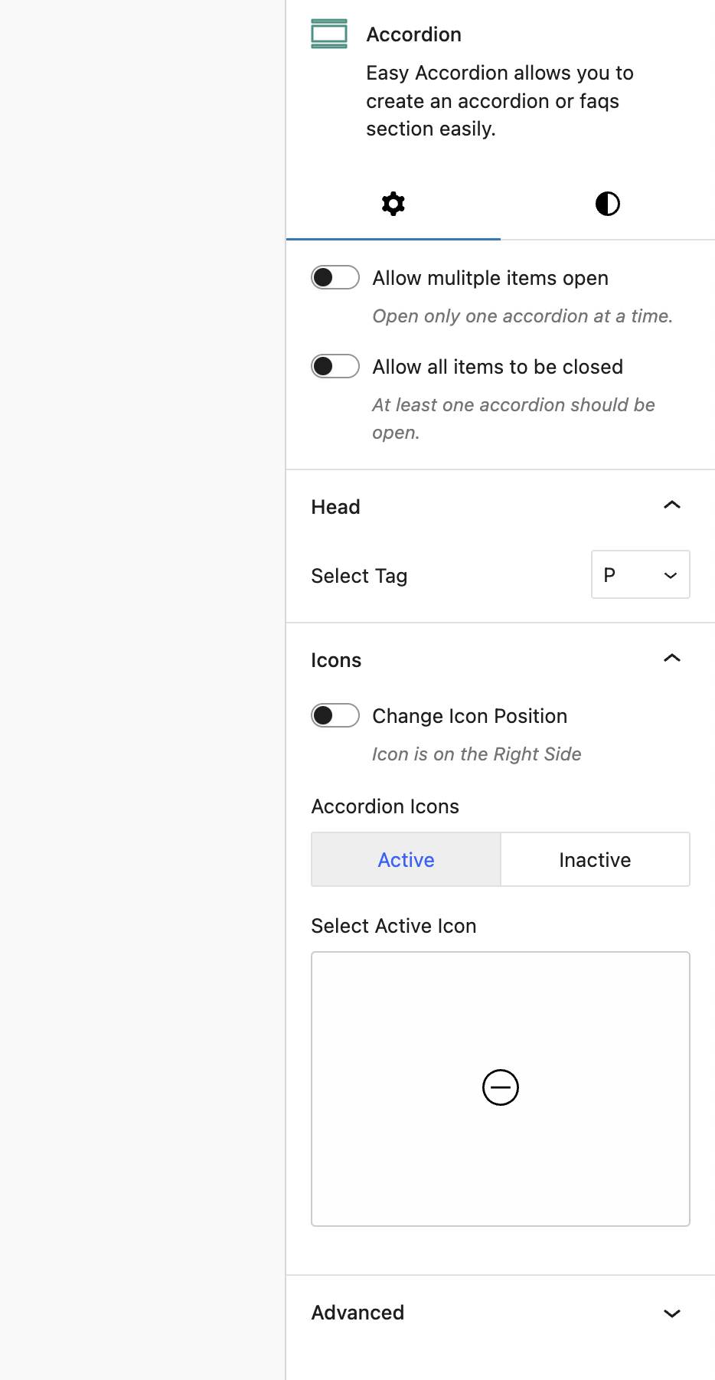The image size is (715, 1380).
Task: Click the Accordion block title text
Action: (413, 34)
